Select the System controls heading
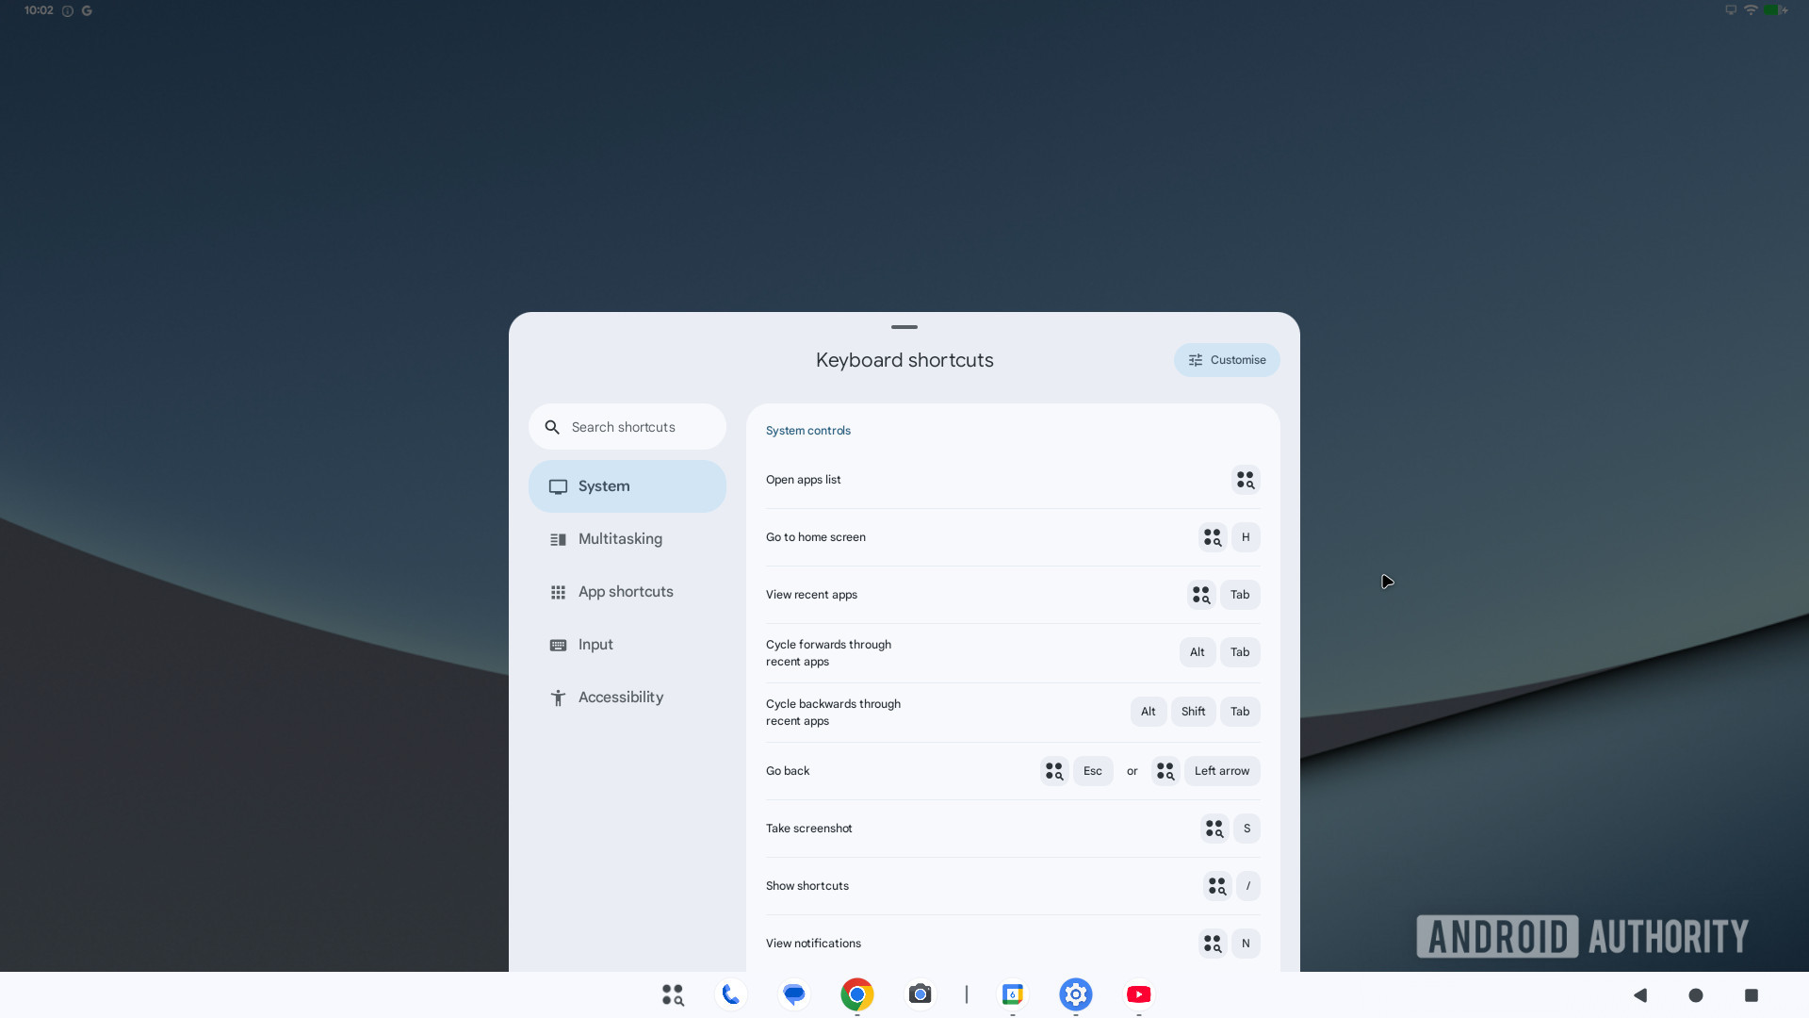 pos(807,430)
